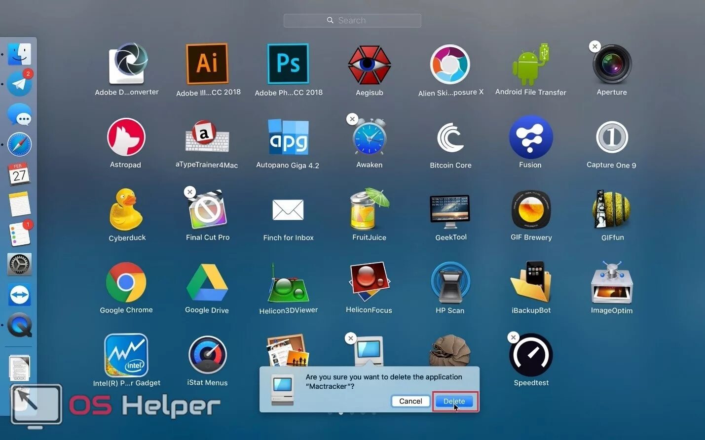The height and width of the screenshot is (440, 705).
Task: Open the DOCX document in the Dock
Action: click(20, 368)
